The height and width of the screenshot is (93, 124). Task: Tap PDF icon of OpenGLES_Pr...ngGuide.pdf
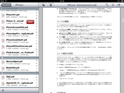(x=3, y=84)
